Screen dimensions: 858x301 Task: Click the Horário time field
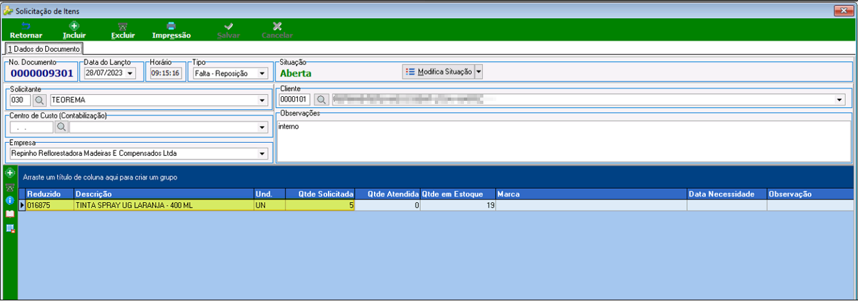[165, 74]
